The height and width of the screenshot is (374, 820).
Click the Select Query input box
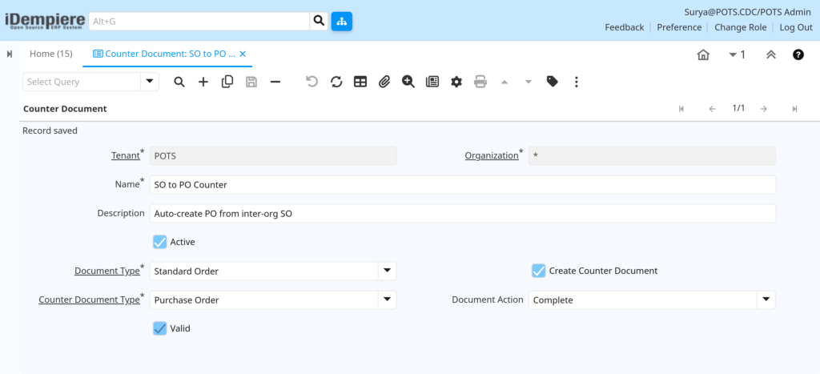point(82,82)
